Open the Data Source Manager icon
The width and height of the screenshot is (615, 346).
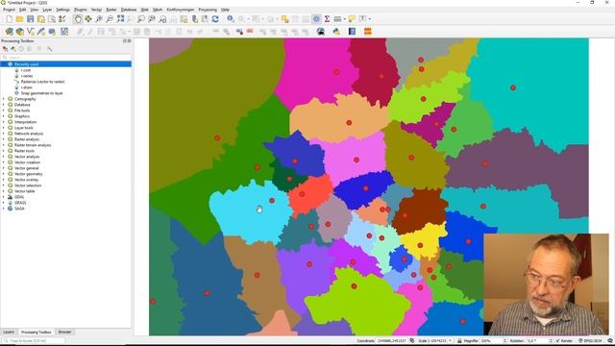click(9, 32)
